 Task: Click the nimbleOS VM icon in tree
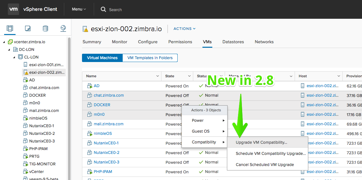coord(26,118)
